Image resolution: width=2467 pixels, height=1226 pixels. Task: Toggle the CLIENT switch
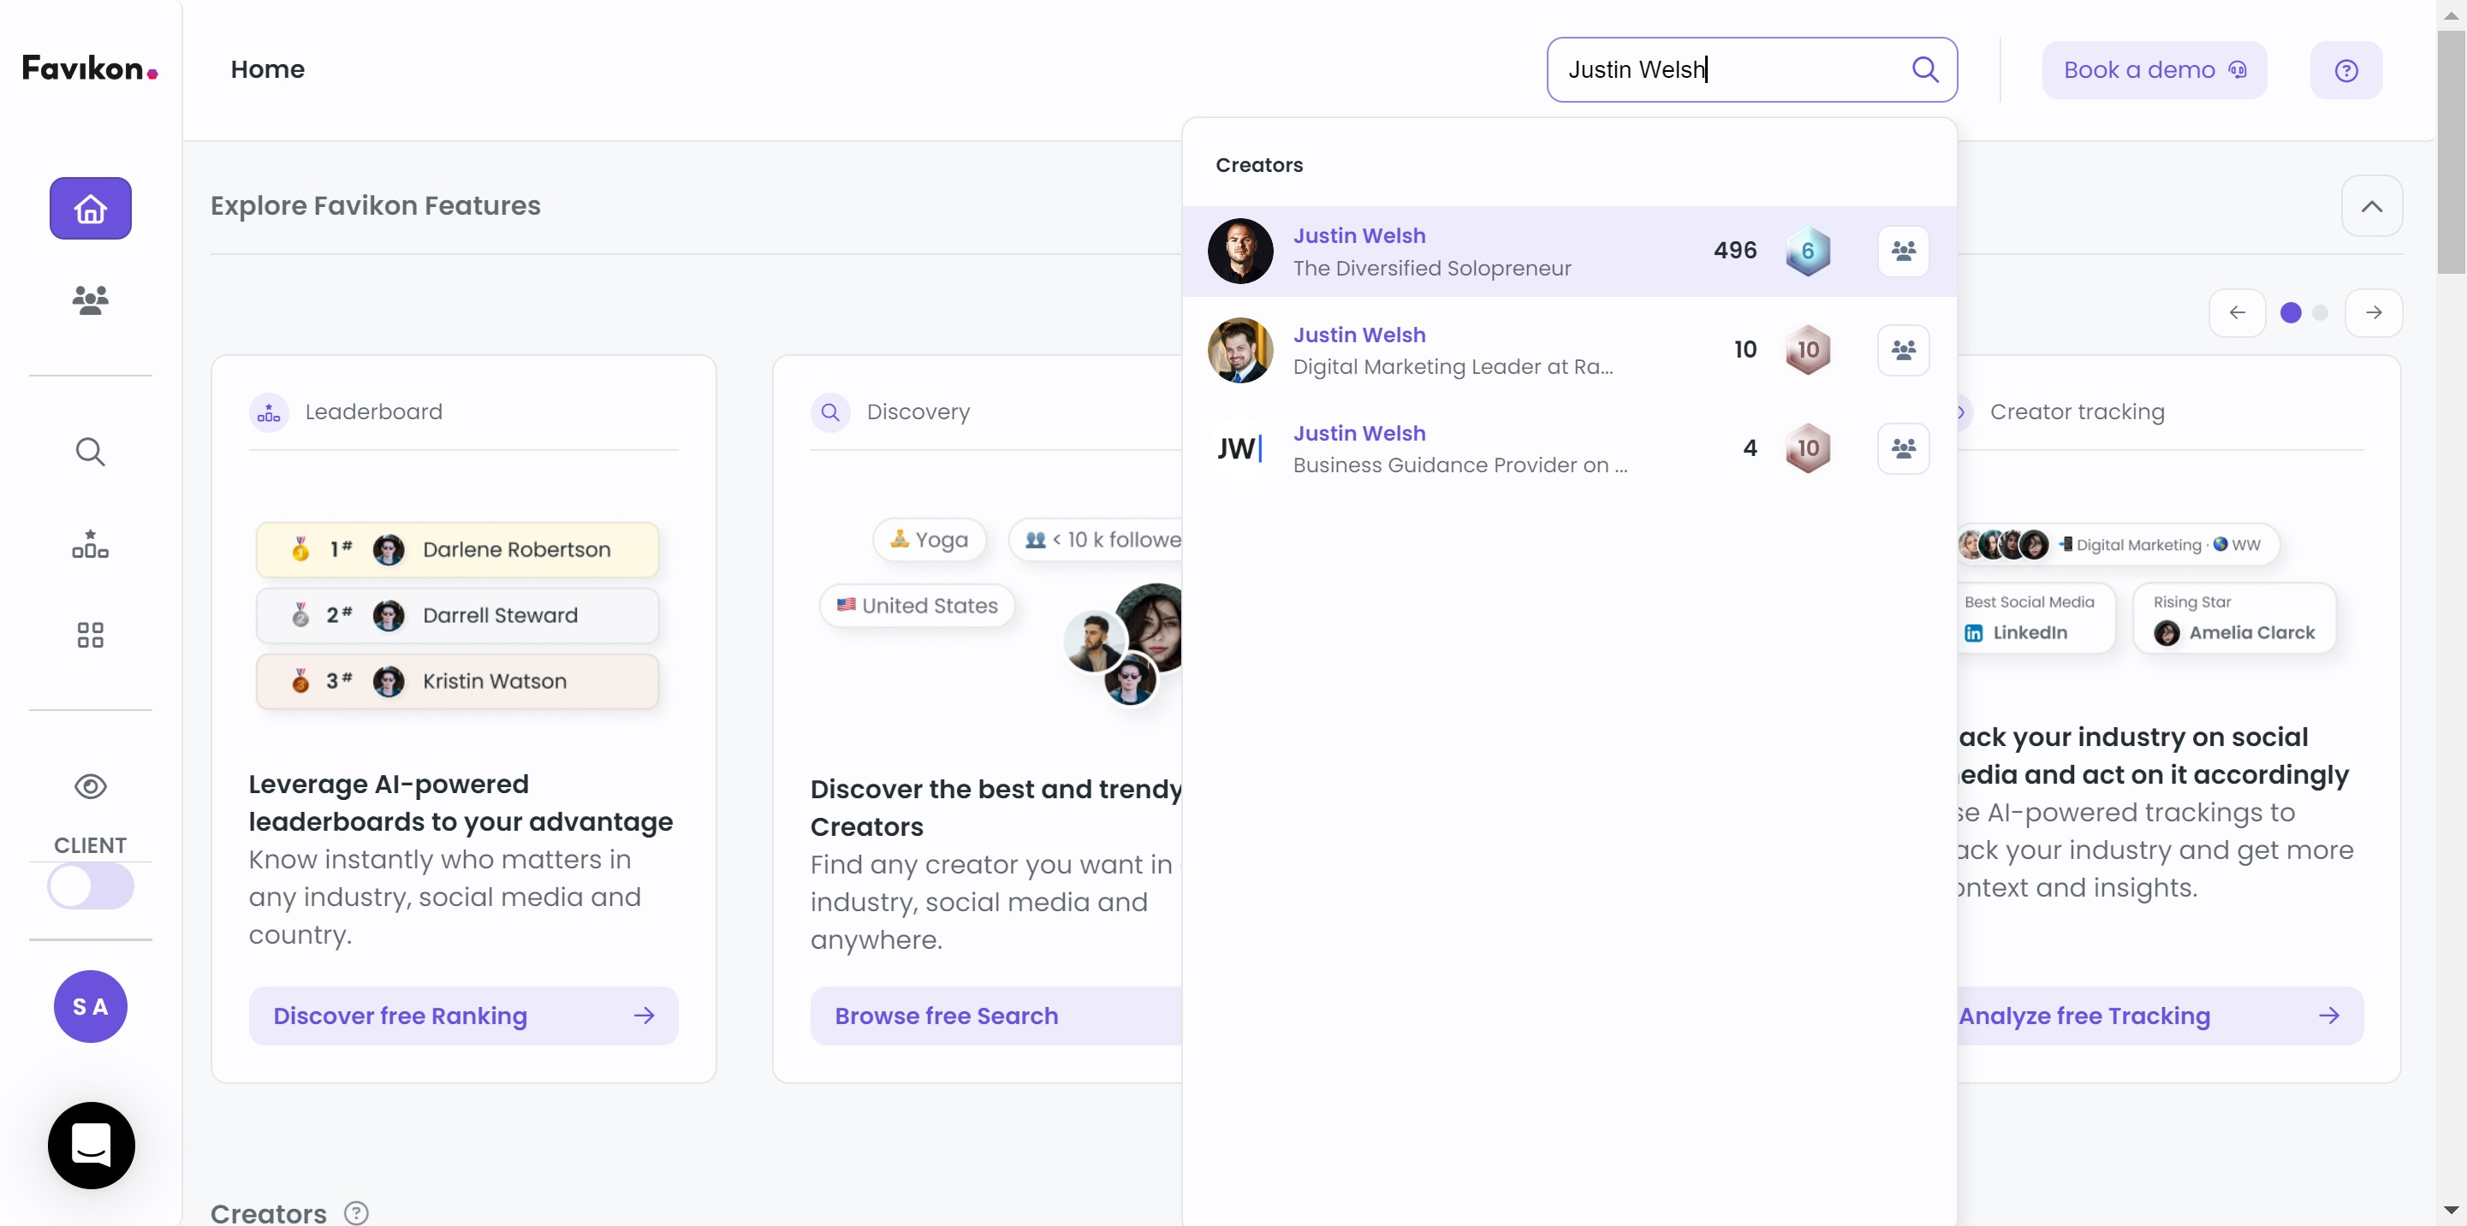[90, 885]
